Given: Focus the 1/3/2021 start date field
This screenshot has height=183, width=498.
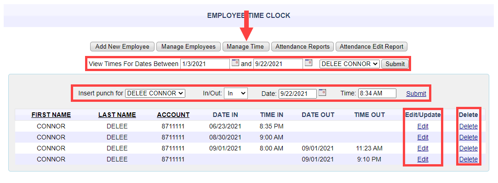Looking at the screenshot, I should (x=205, y=64).
